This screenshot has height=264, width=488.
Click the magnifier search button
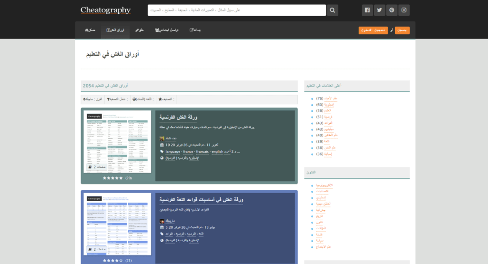pyautogui.click(x=333, y=10)
